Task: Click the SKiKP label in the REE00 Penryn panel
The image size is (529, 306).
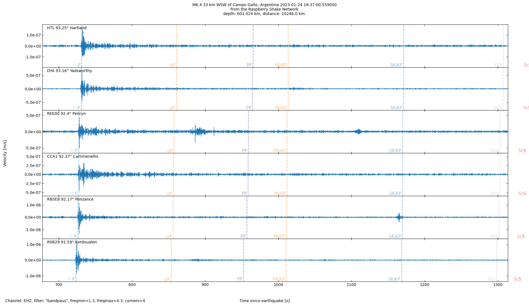Action: (395, 151)
